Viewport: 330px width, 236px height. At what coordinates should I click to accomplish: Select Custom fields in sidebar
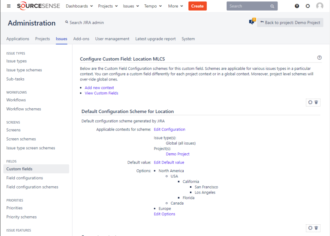pos(36,169)
